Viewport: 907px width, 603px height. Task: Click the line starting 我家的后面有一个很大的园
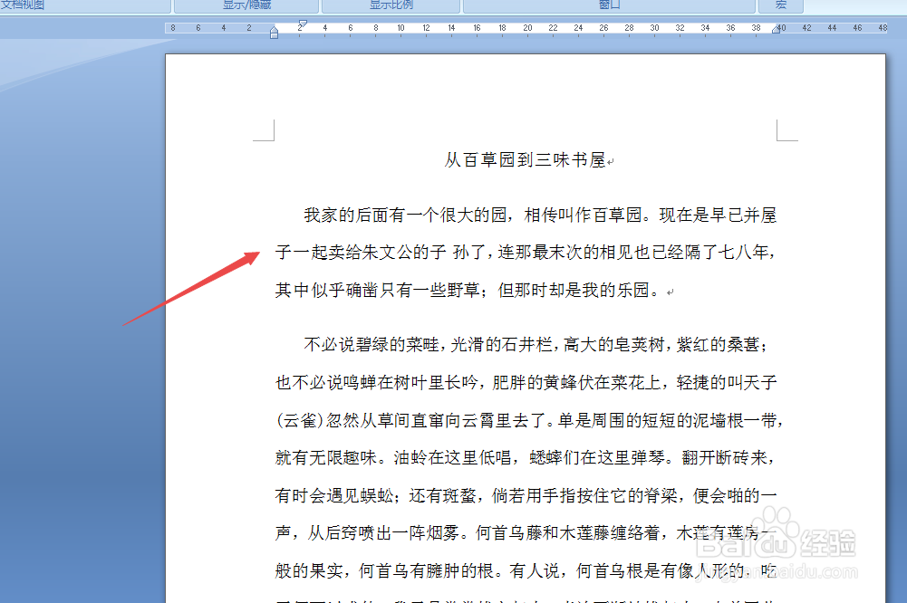pyautogui.click(x=540, y=215)
